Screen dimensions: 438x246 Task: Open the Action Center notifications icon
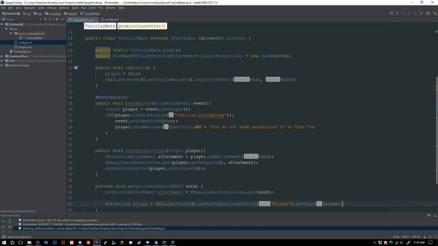pyautogui.click(x=430, y=243)
